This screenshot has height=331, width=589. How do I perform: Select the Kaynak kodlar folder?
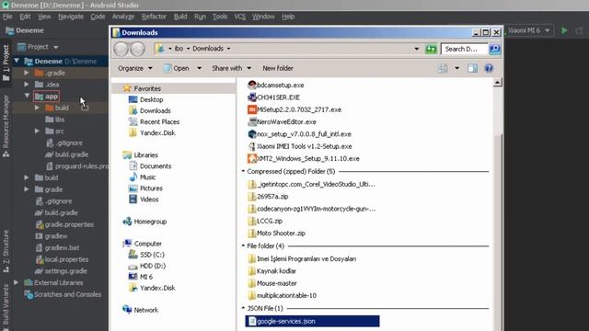tap(271, 271)
